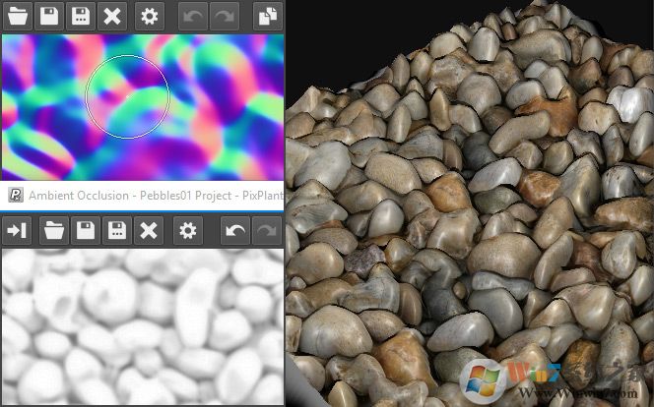Click Save As icon in top toolbar
This screenshot has height=407, width=654.
point(81,16)
